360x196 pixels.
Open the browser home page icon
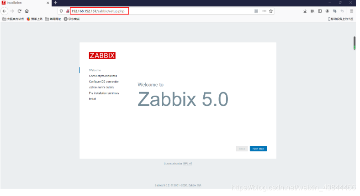(x=27, y=11)
